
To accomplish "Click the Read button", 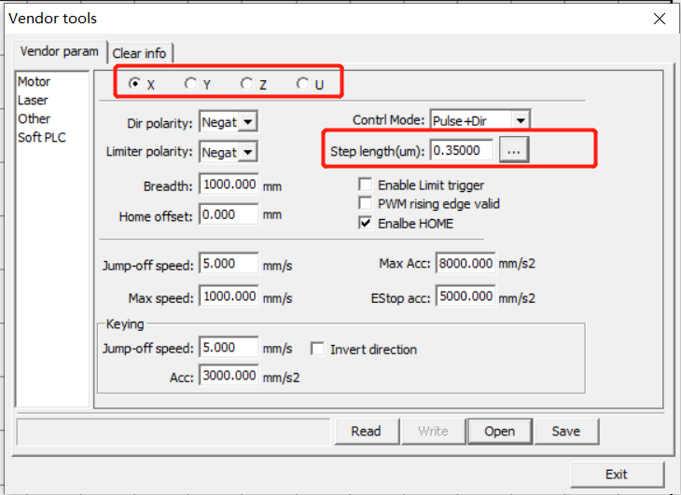I will click(367, 432).
